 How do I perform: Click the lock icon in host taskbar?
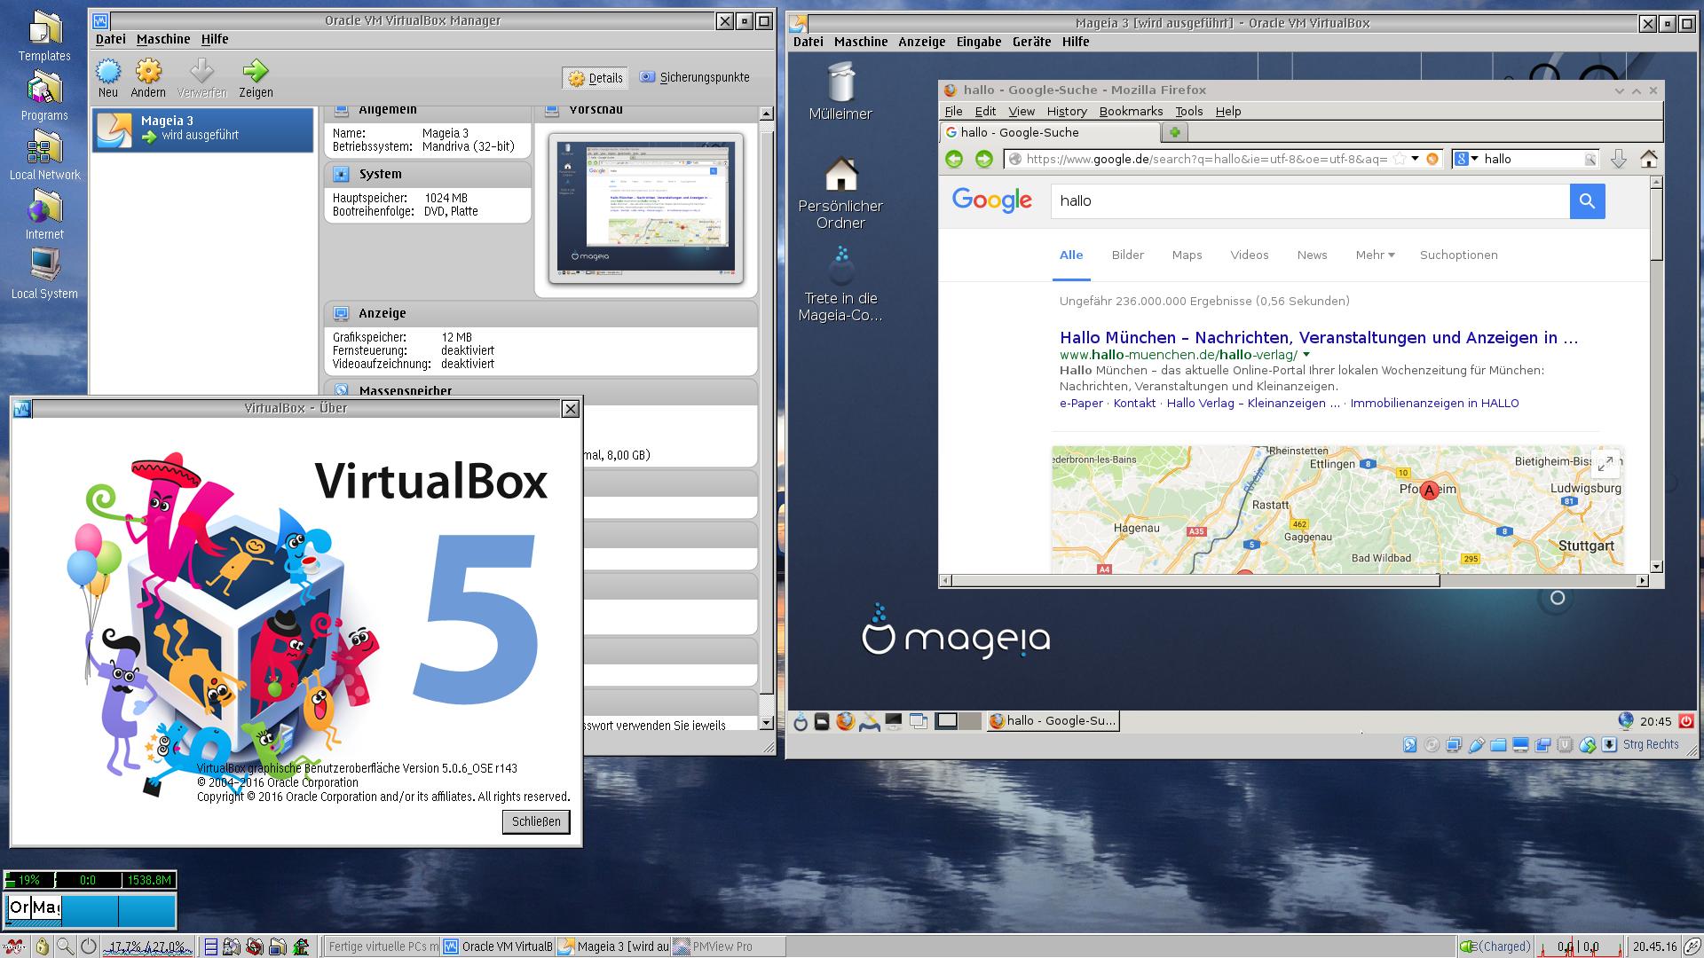tap(42, 946)
